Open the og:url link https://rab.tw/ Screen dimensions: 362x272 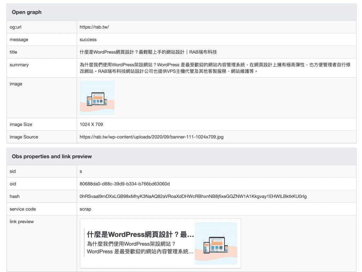(94, 27)
